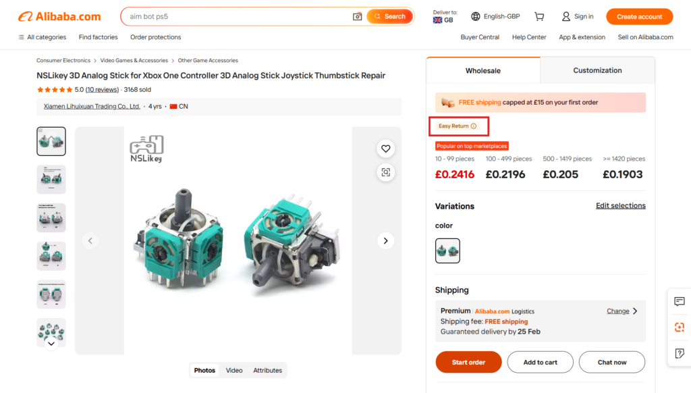
Task: Click the Start order button
Action: click(468, 363)
